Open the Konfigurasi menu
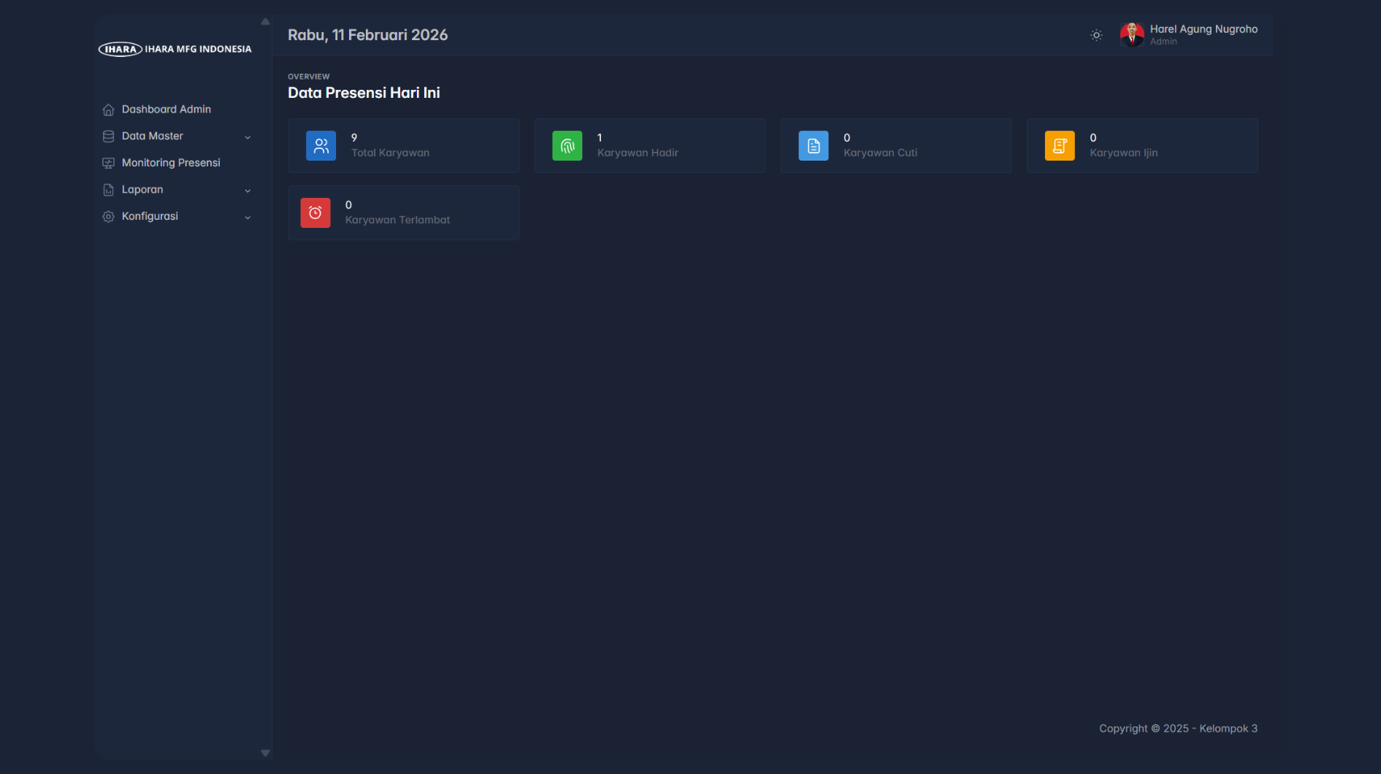Viewport: 1381px width, 774px height. [x=177, y=217]
